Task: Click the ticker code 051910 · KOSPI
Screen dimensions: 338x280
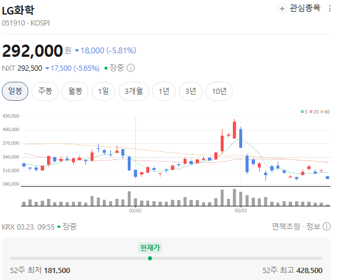Action: [26, 23]
